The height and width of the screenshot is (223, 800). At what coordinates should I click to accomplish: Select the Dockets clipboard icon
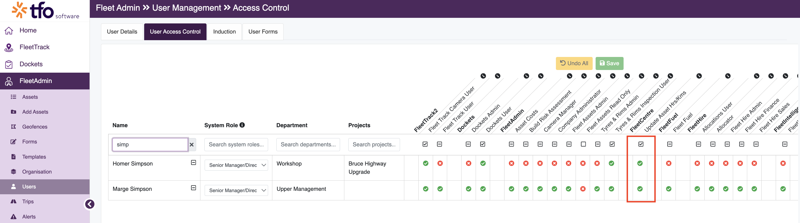[x=9, y=64]
